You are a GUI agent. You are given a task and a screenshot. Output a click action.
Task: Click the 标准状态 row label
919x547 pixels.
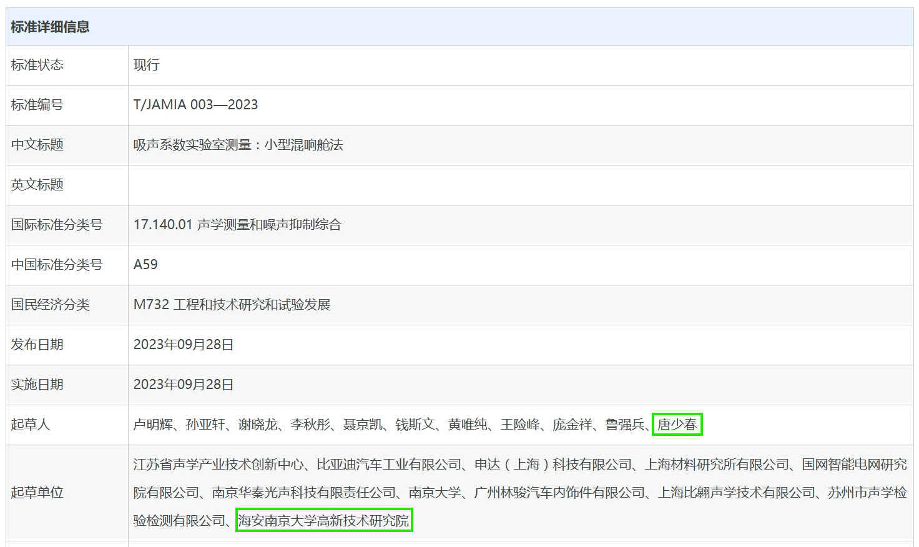click(x=37, y=65)
